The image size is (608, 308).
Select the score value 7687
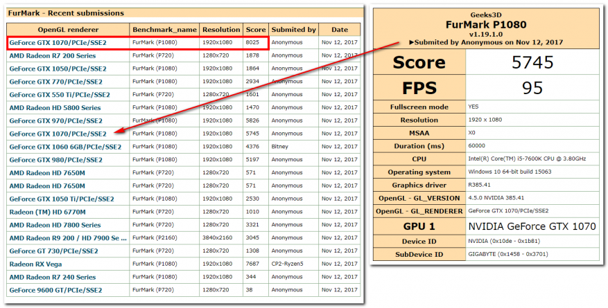click(252, 264)
